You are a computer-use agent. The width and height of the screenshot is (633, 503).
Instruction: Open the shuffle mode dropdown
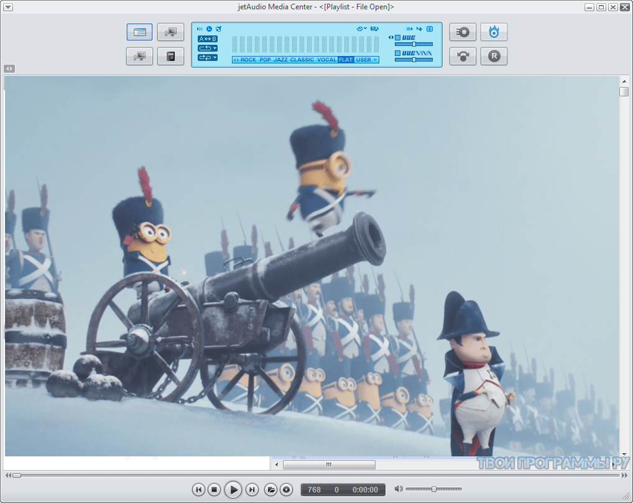point(208,58)
